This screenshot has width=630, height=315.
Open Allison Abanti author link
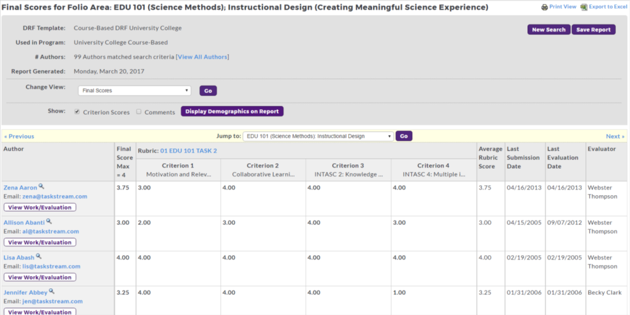click(24, 222)
